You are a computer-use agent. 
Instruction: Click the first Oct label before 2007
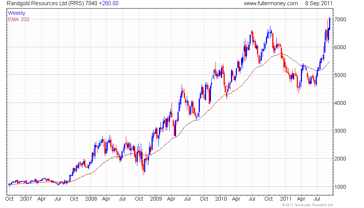pyautogui.click(x=9, y=199)
